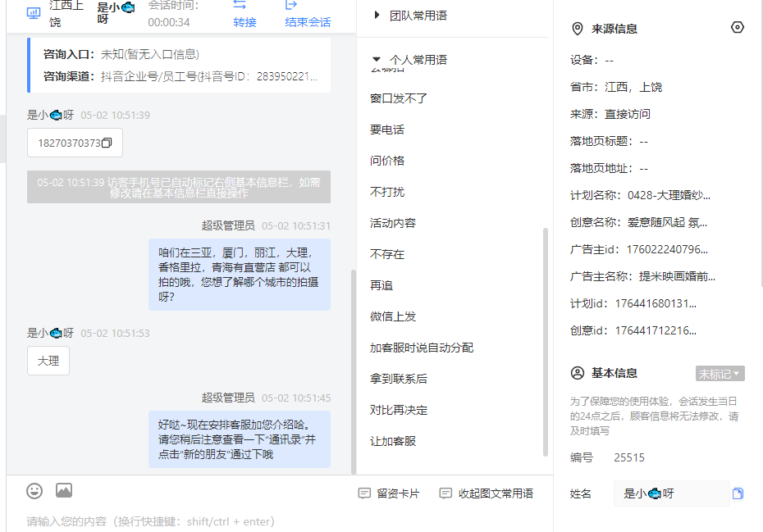Image resolution: width=763 pixels, height=532 pixels.
Task: Click the phone number 18270370373 message
Action: click(75, 143)
